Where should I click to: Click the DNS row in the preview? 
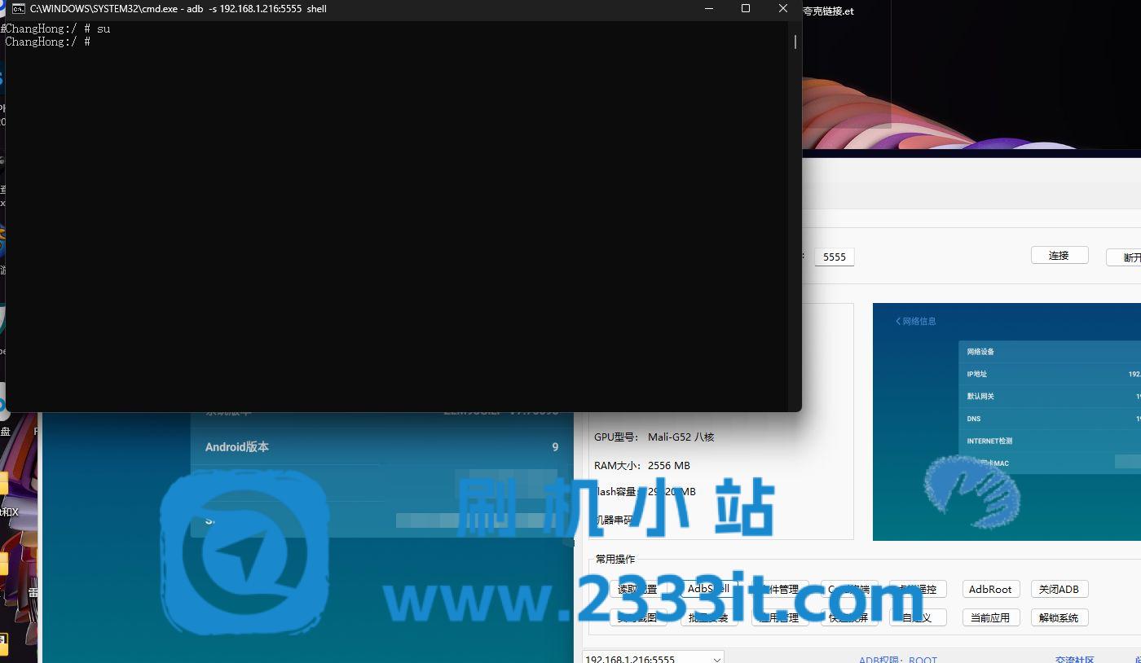coord(1050,418)
